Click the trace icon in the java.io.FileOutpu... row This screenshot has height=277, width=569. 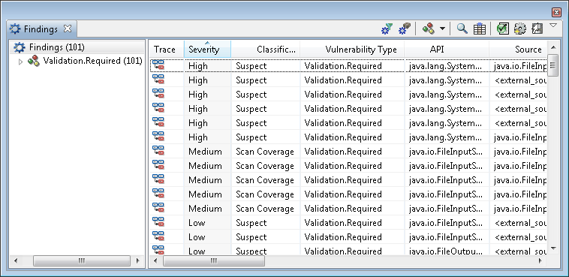click(x=158, y=250)
